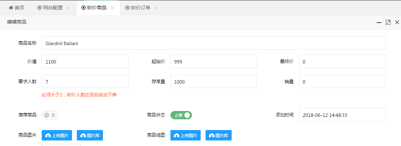401x146 pixels.
Task: Switch to the 砍价订单 tab
Action: (138, 8)
